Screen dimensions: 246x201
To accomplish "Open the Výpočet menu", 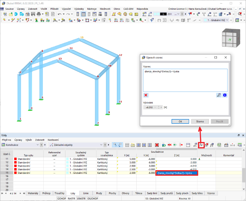I will (66, 9).
